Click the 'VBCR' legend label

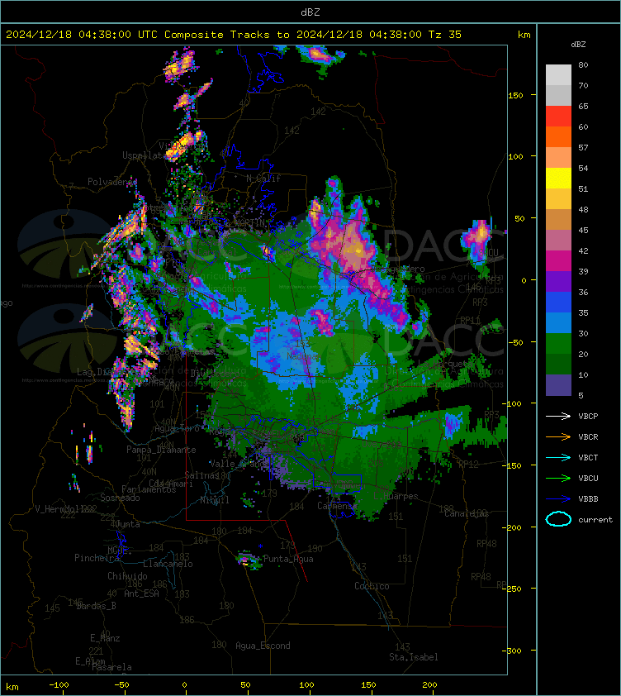[588, 436]
